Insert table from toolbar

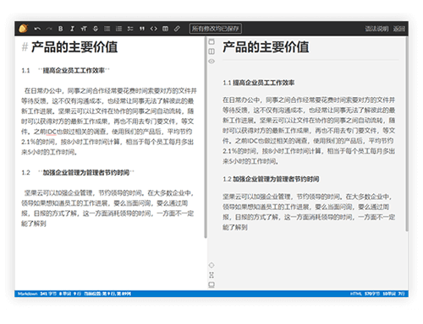click(x=165, y=29)
